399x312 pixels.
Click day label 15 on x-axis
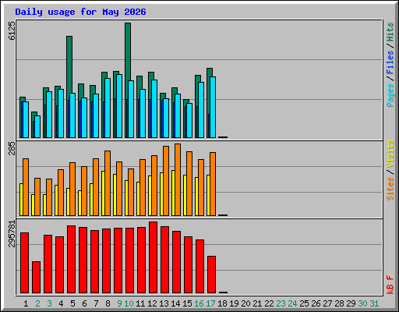[187, 303]
